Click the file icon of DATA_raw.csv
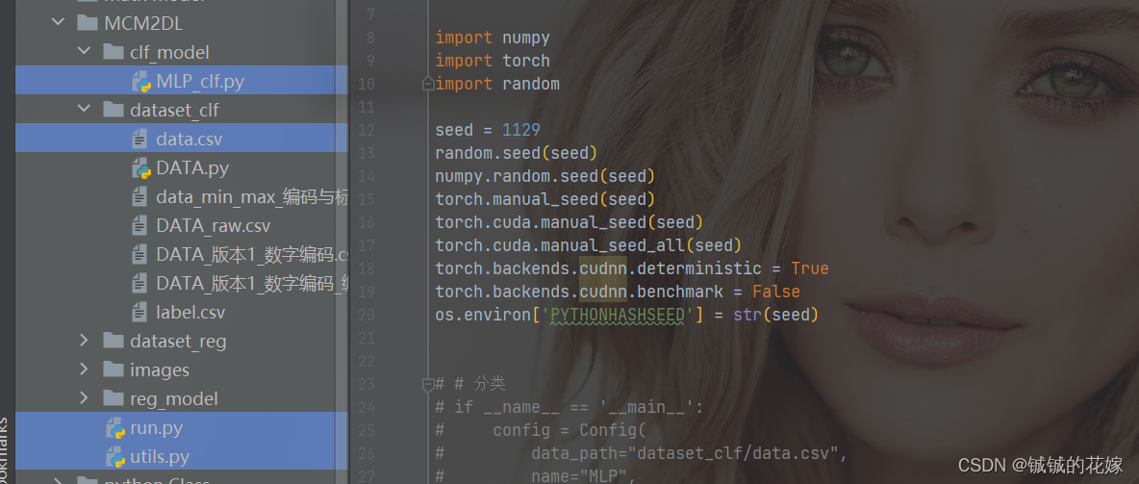The image size is (1139, 484). point(139,226)
